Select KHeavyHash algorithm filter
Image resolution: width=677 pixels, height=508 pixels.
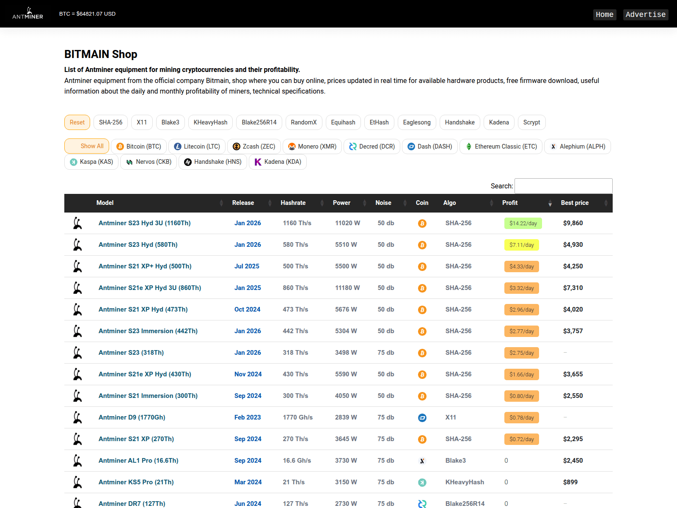(210, 122)
